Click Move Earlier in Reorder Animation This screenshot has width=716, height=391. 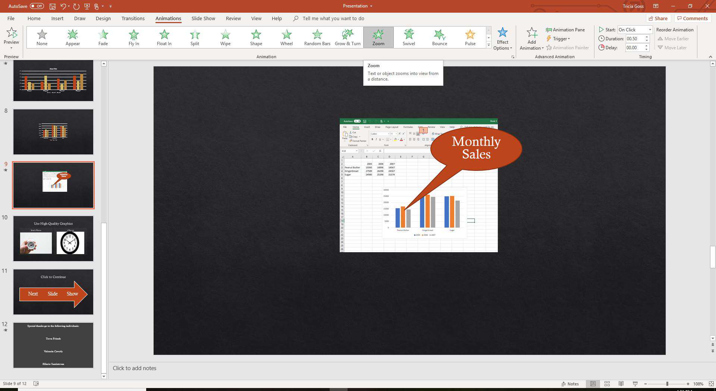point(673,39)
